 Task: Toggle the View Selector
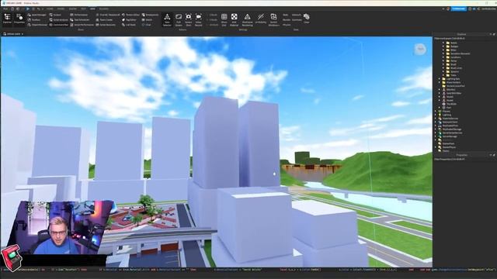tap(167, 19)
